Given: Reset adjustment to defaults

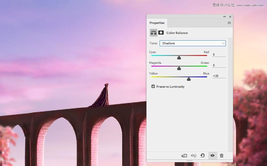Looking at the screenshot, I should click(x=203, y=155).
